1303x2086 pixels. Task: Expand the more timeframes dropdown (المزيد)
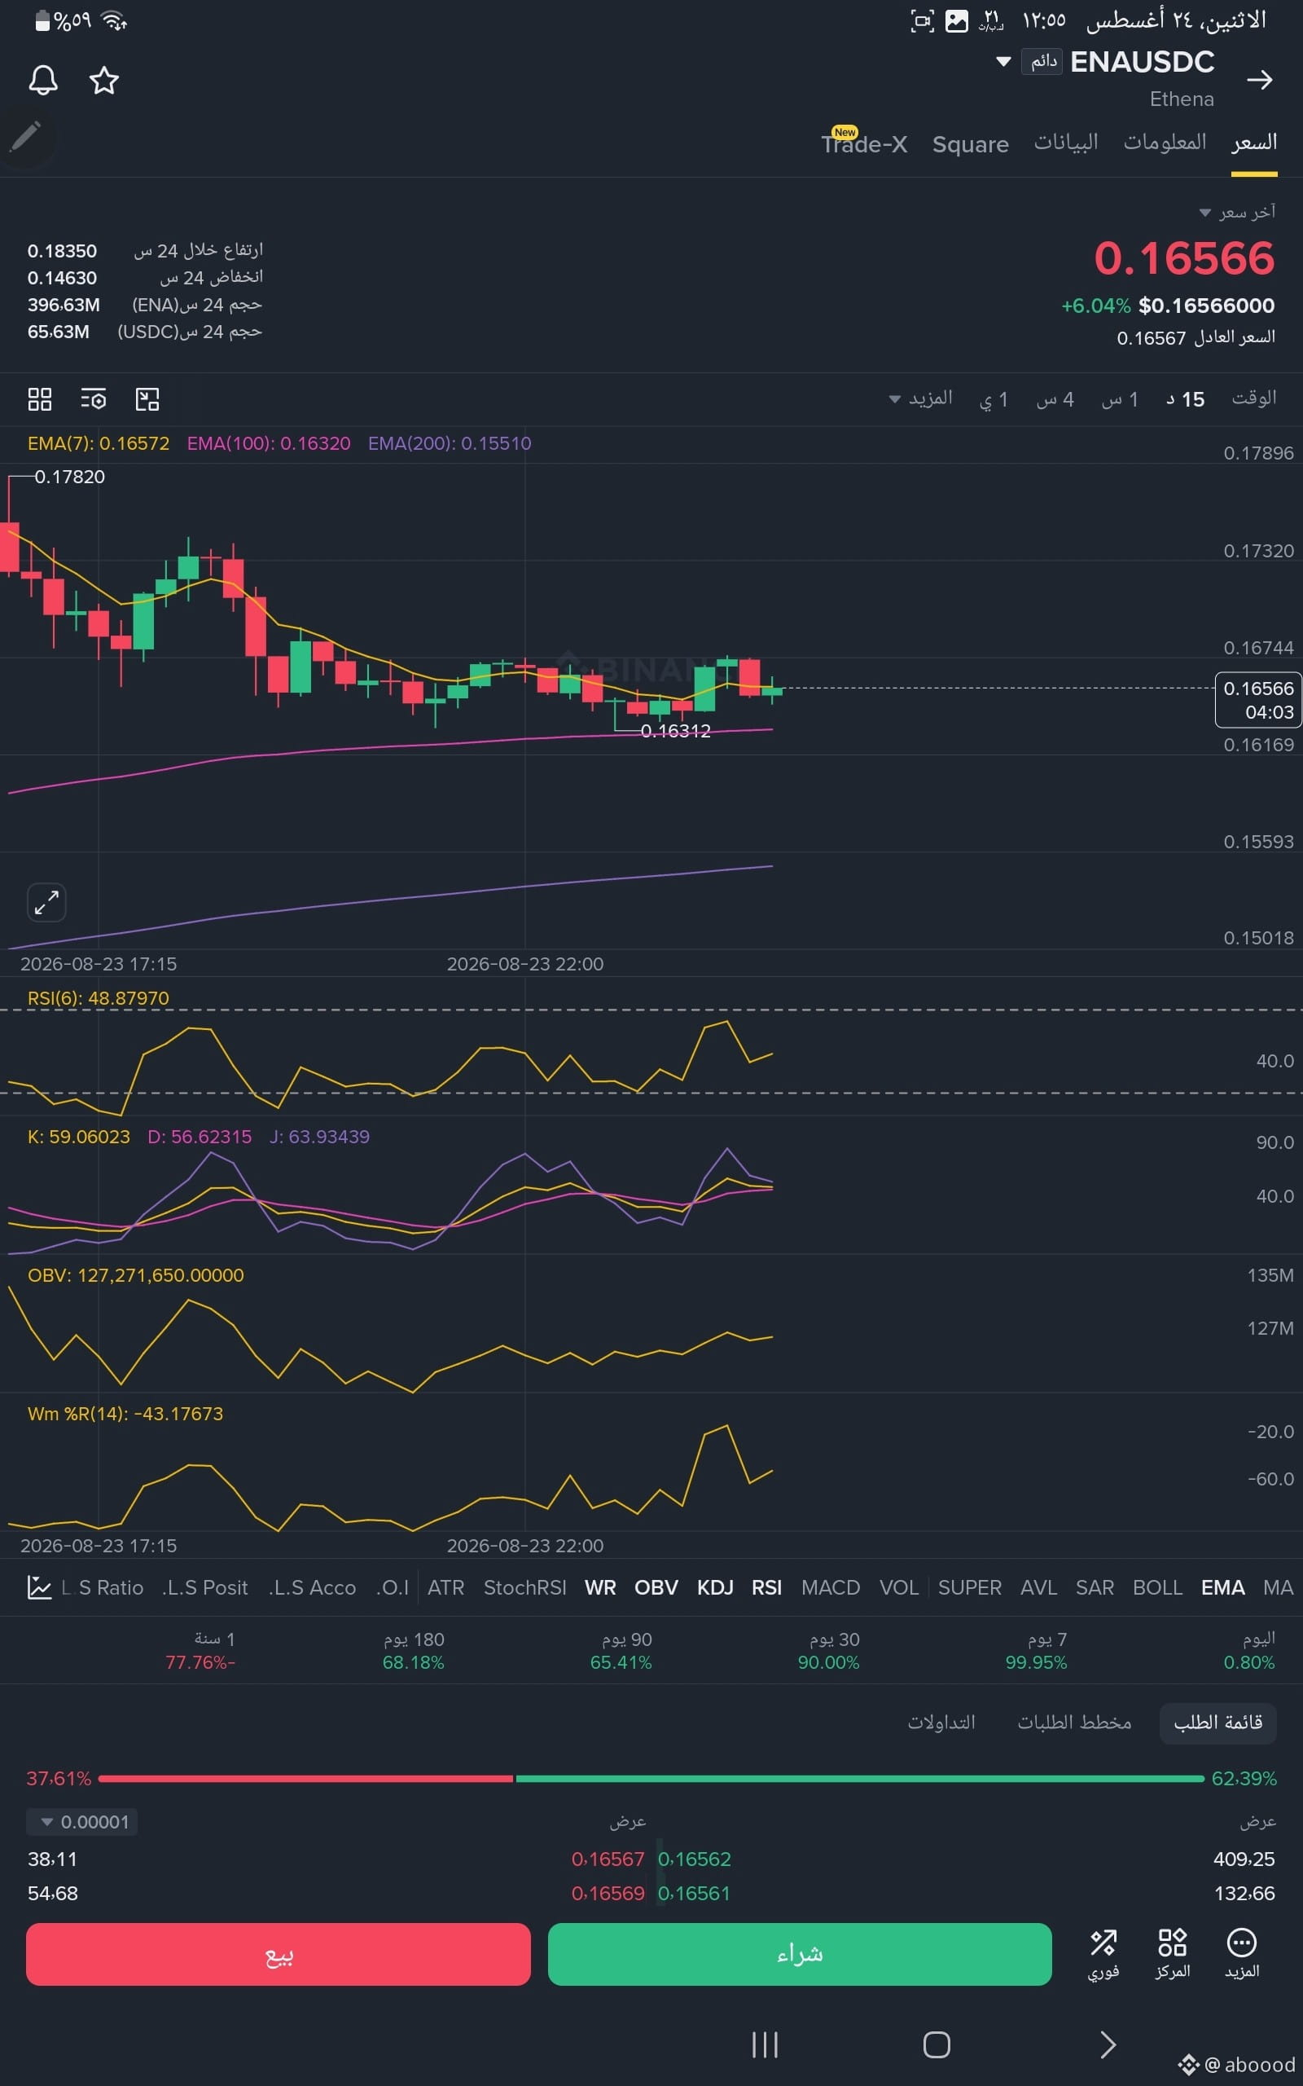(920, 398)
